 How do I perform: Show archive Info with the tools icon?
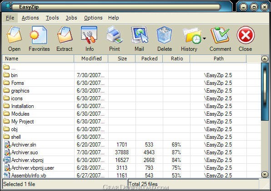[x=89, y=35]
